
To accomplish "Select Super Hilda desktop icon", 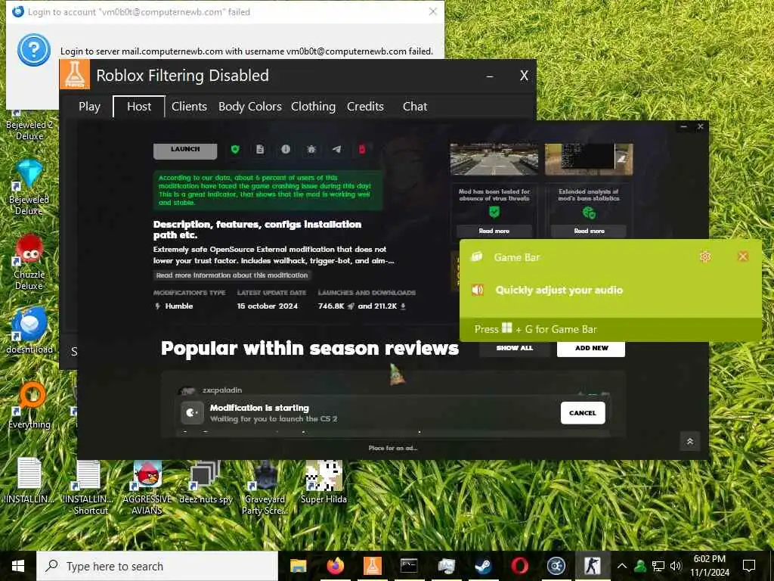I will (x=324, y=482).
